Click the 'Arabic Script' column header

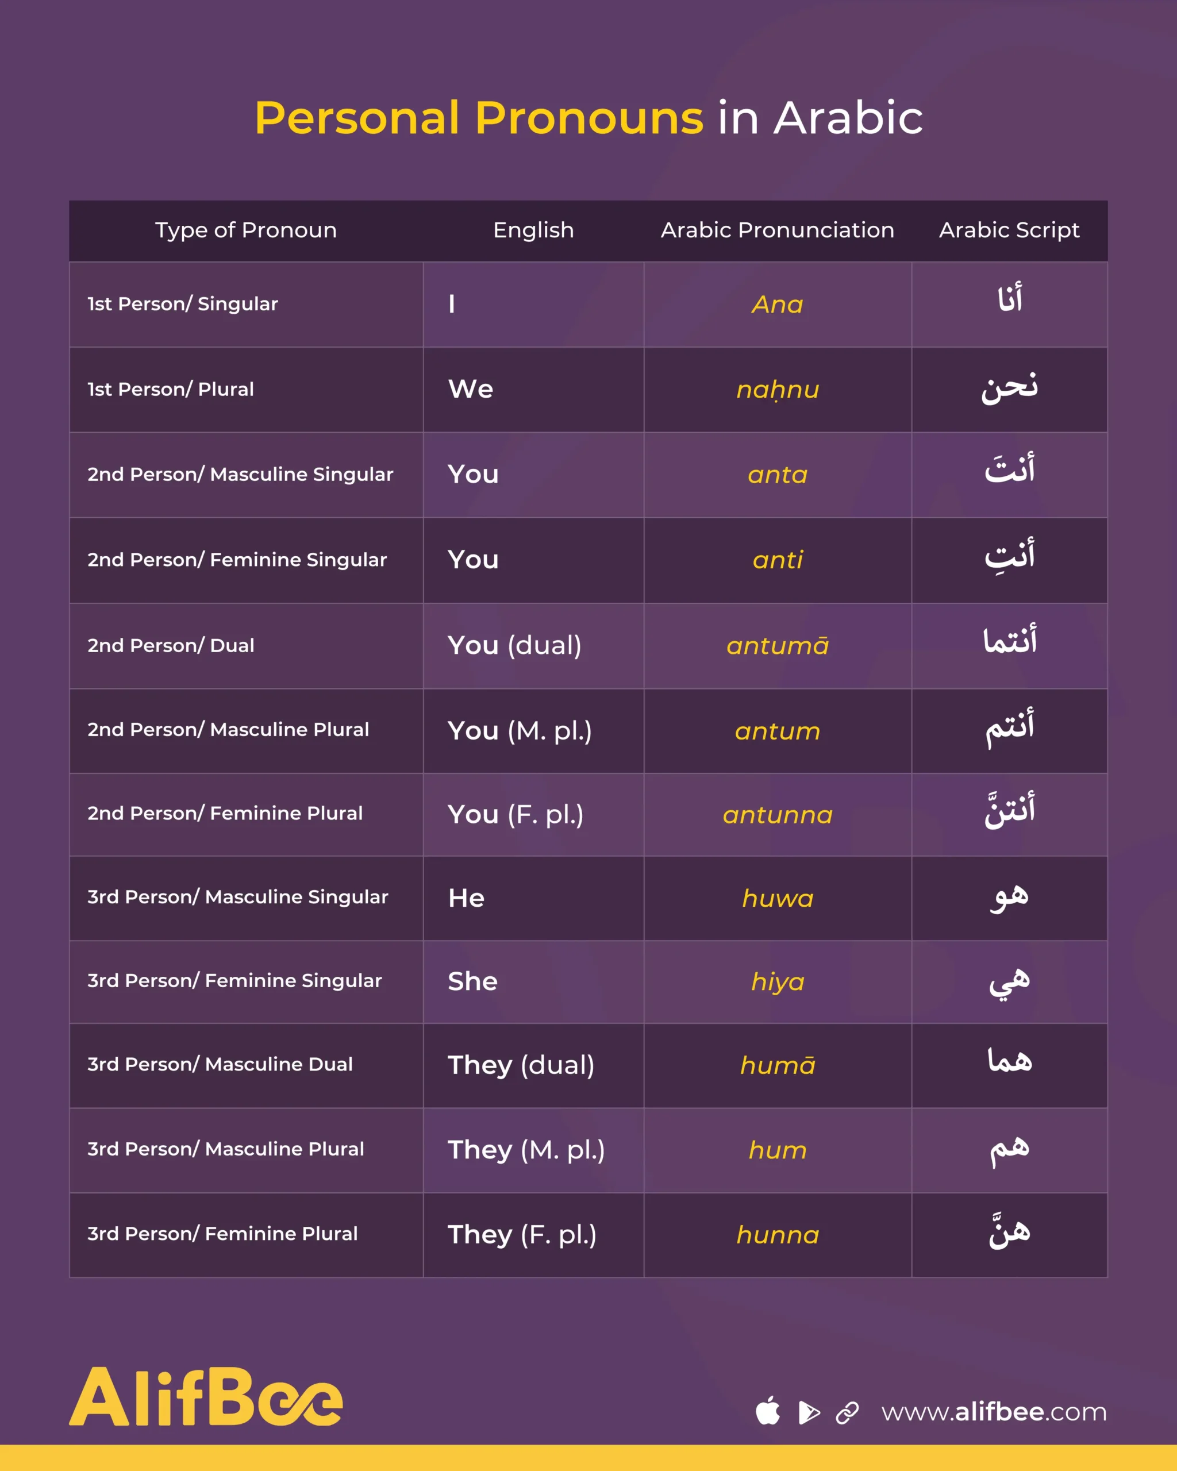pos(1009,230)
